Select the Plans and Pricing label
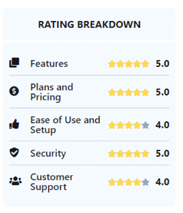This screenshot has width=183, height=213. coord(52,92)
